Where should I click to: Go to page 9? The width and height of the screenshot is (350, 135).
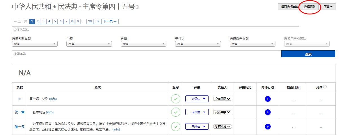tap(78, 21)
